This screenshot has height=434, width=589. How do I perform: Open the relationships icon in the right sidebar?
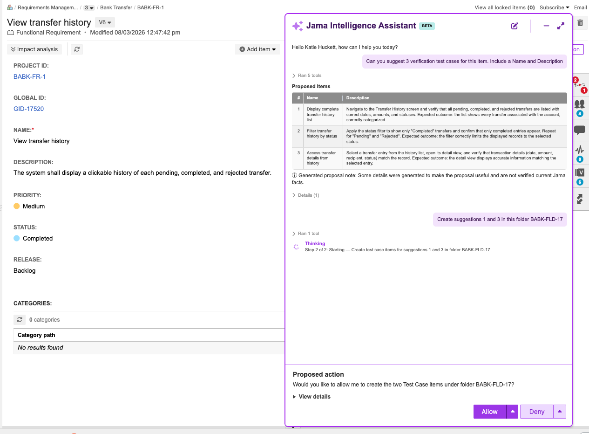point(580,85)
